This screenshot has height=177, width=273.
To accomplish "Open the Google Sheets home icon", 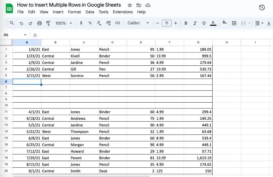I will [9, 8].
